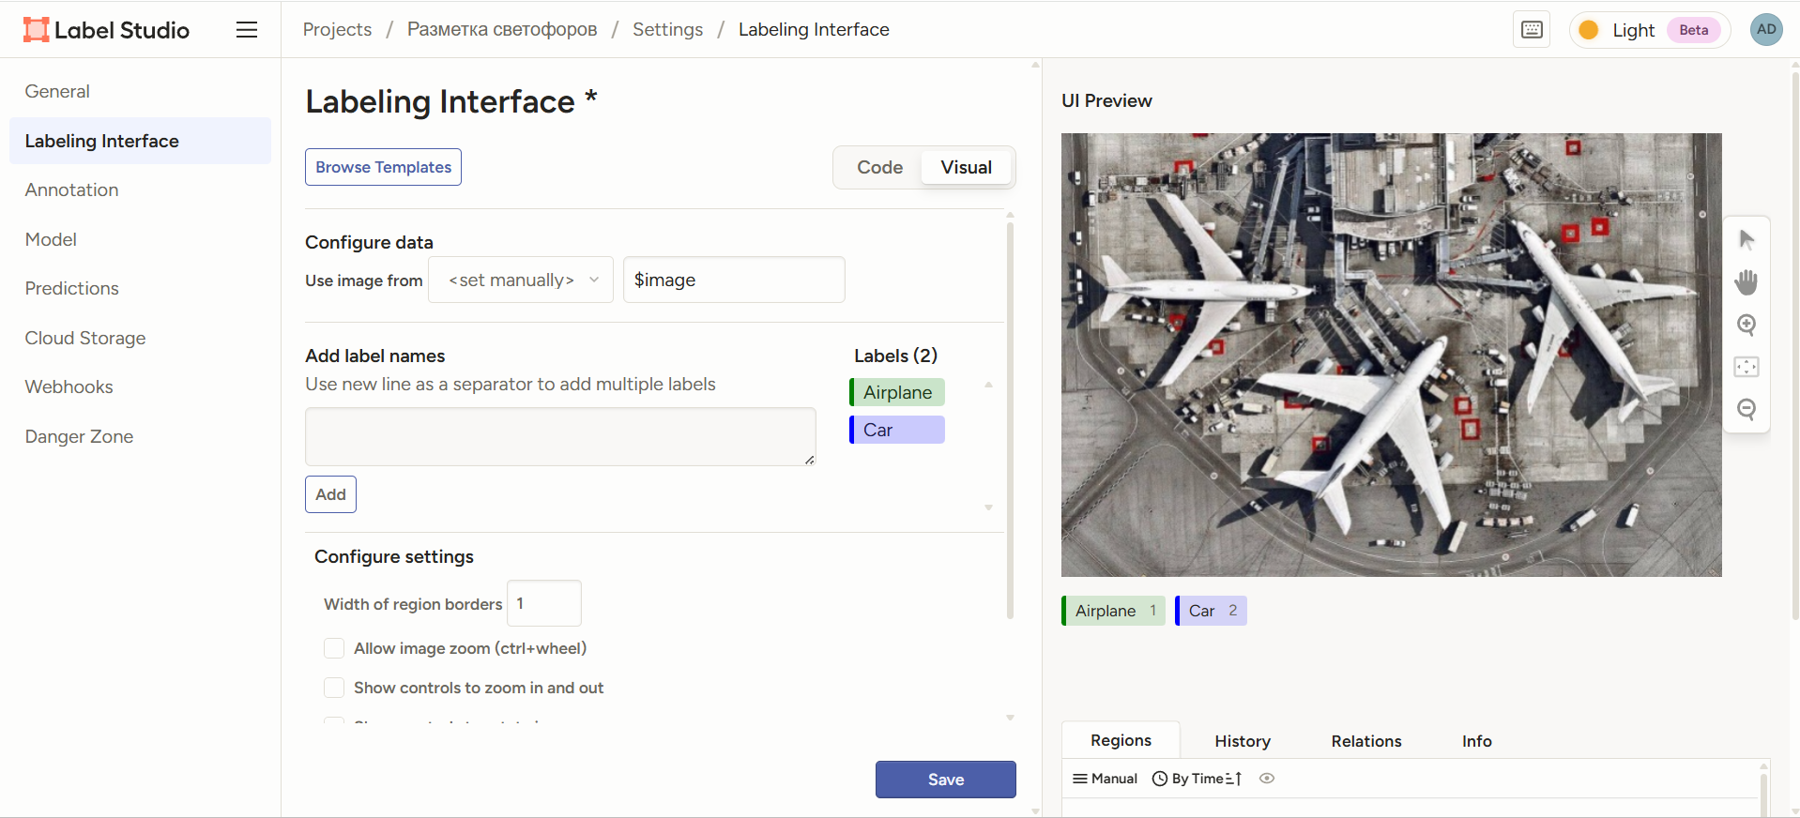Image resolution: width=1800 pixels, height=818 pixels.
Task: Click the zoom out magnifier icon
Action: point(1746,409)
